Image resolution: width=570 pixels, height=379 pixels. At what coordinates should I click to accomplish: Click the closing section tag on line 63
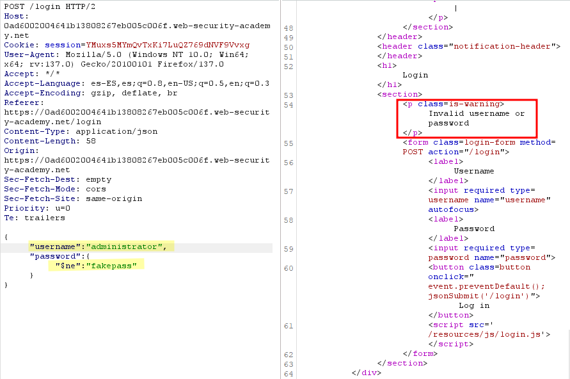[x=402, y=364]
